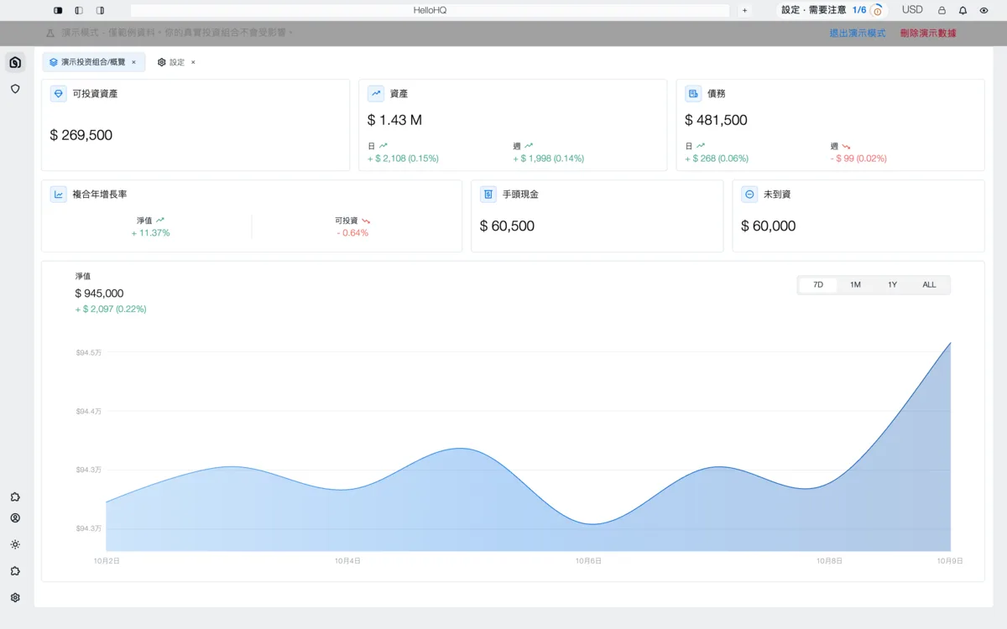Click weekly change + $ 1,998 (0.14%)

pos(549,159)
